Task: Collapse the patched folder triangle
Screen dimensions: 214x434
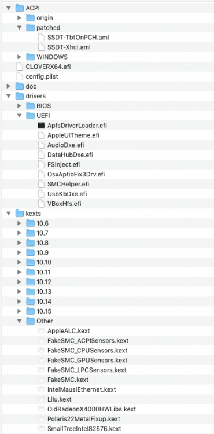Action: pos(19,28)
